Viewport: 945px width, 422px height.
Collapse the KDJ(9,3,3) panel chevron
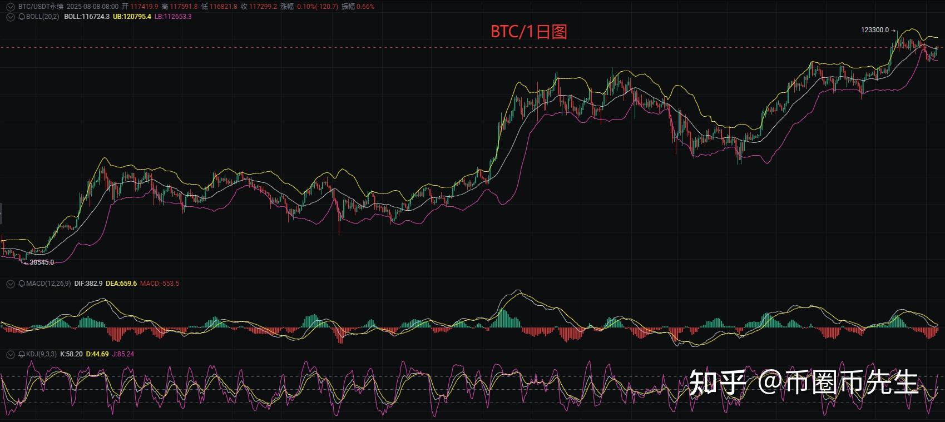point(10,354)
